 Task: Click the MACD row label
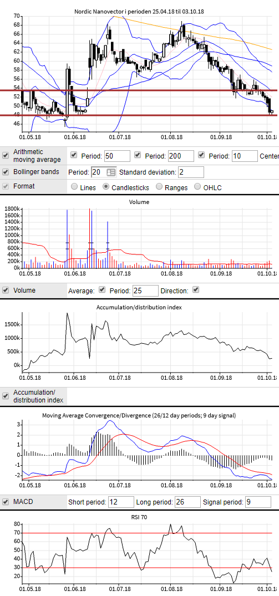point(23,502)
